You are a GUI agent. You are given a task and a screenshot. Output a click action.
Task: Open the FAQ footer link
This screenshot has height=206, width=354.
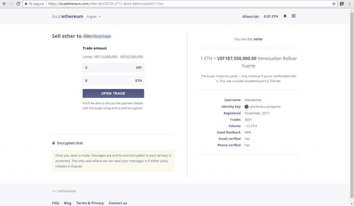[55, 203]
